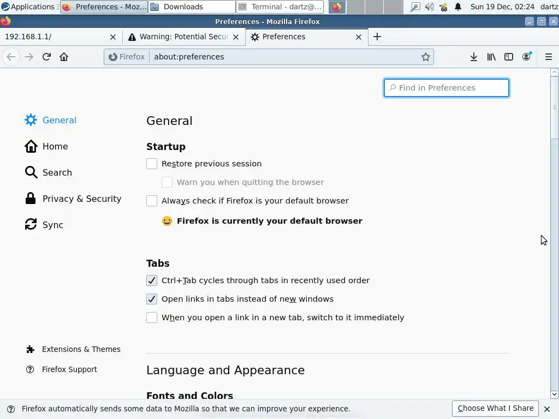559x419 pixels.
Task: Click the notification bell in system tray
Action: click(458, 7)
